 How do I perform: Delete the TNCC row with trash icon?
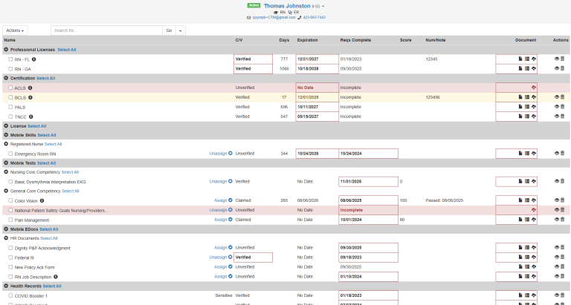click(x=562, y=117)
